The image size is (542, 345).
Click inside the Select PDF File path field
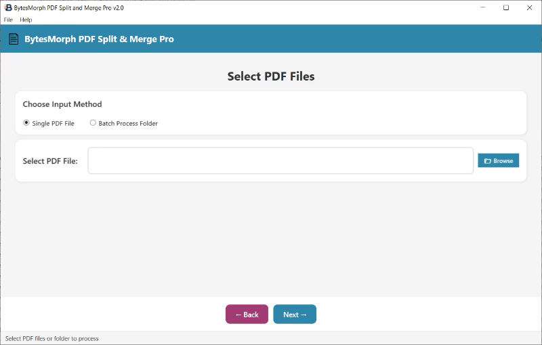(280, 161)
